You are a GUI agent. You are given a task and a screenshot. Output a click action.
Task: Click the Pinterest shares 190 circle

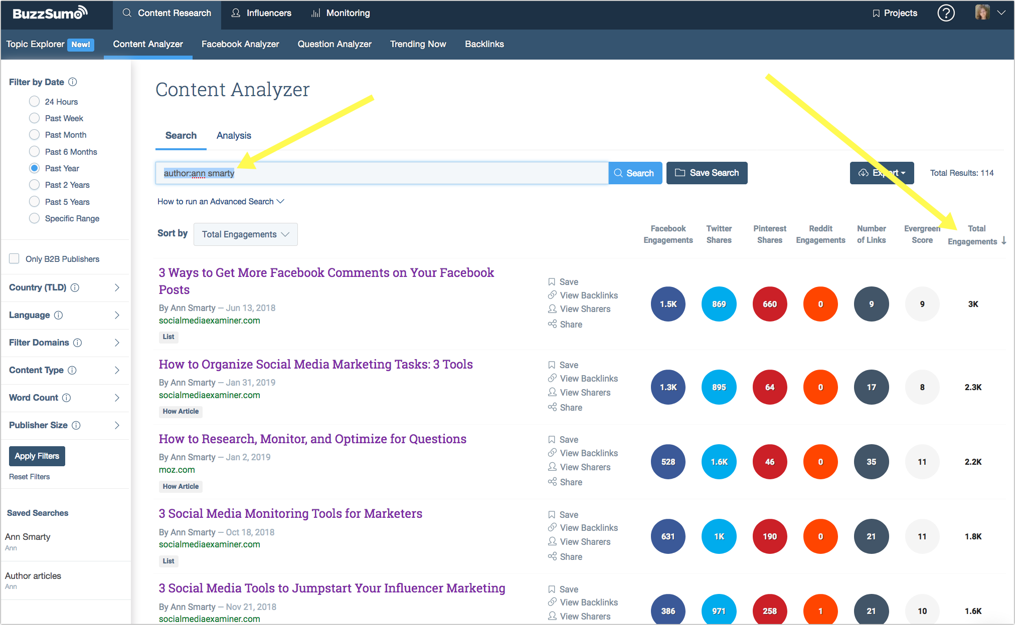[x=770, y=536]
